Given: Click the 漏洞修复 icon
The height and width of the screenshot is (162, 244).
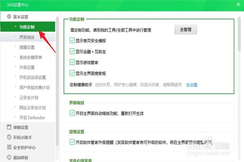Looking at the screenshot, I should (x=9, y=157).
